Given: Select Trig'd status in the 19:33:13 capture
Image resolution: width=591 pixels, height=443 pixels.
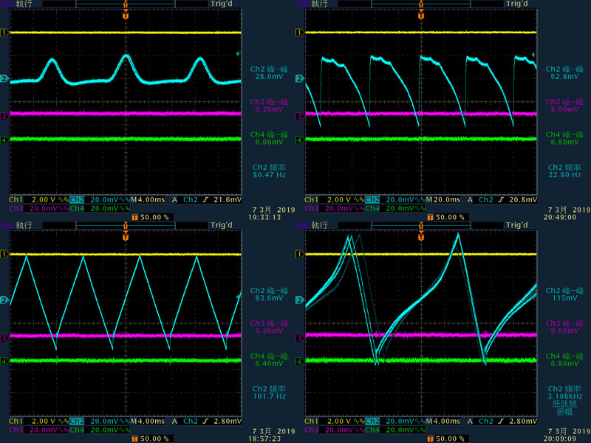Looking at the screenshot, I should coord(222,4).
